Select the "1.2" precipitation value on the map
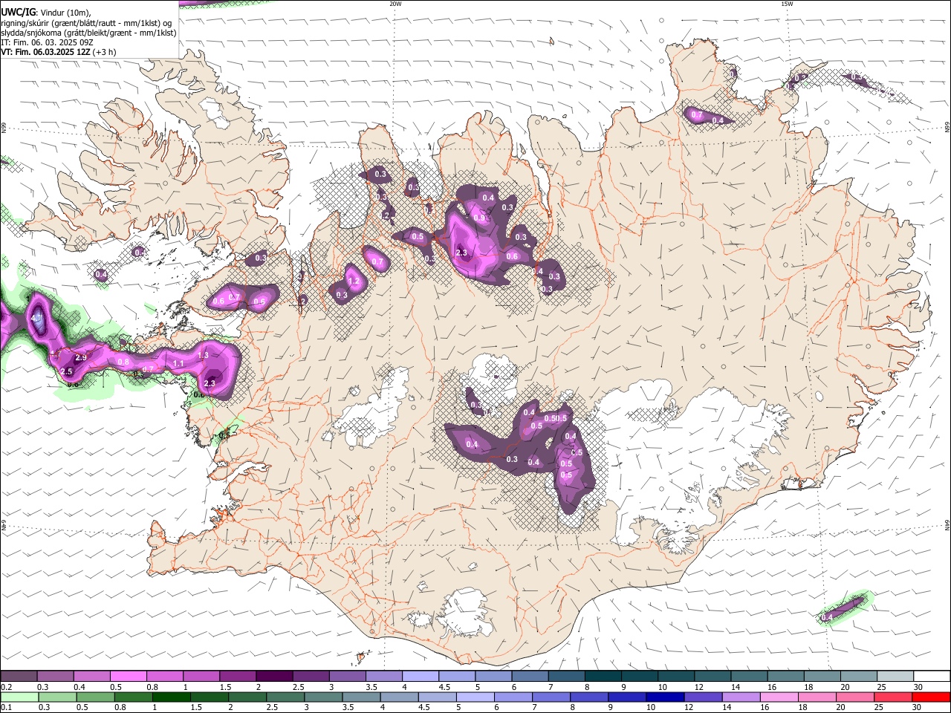Viewport: 951px width, 713px height. 354,282
